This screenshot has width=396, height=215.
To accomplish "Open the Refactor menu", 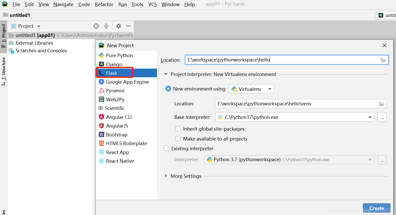I will [104, 4].
